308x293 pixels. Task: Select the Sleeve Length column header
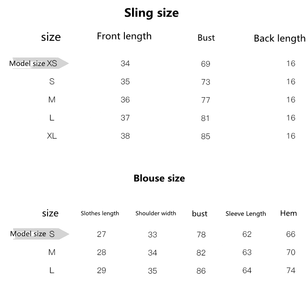pyautogui.click(x=246, y=214)
